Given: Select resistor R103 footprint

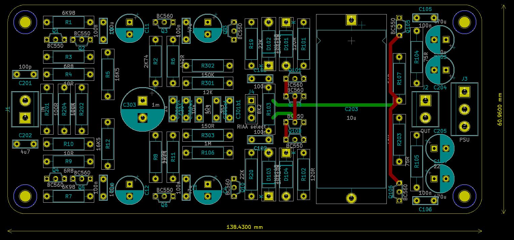Looking at the screenshot, I should (269, 109).
